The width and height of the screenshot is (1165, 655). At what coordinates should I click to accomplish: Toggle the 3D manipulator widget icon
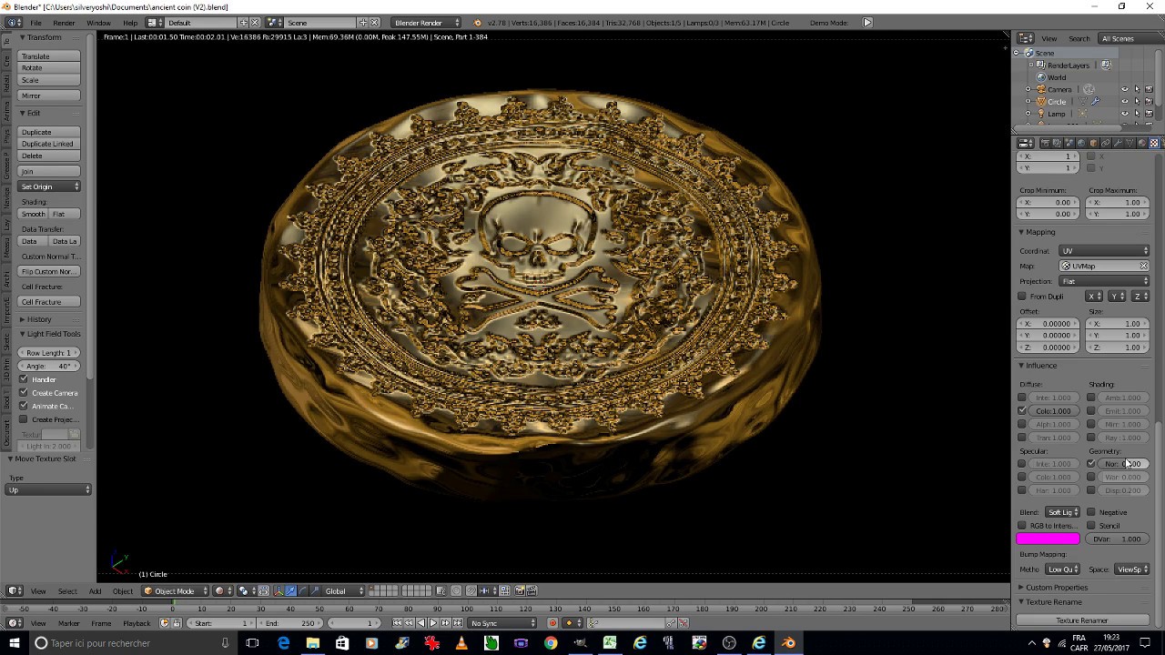279,590
